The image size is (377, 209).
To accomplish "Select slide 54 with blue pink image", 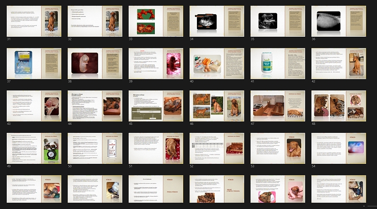I will point(338,147).
